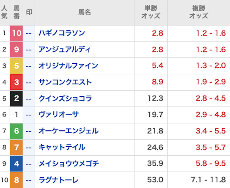The height and width of the screenshot is (188, 230).
Task: Click the blue number 4 horse badge
Action: [17, 164]
